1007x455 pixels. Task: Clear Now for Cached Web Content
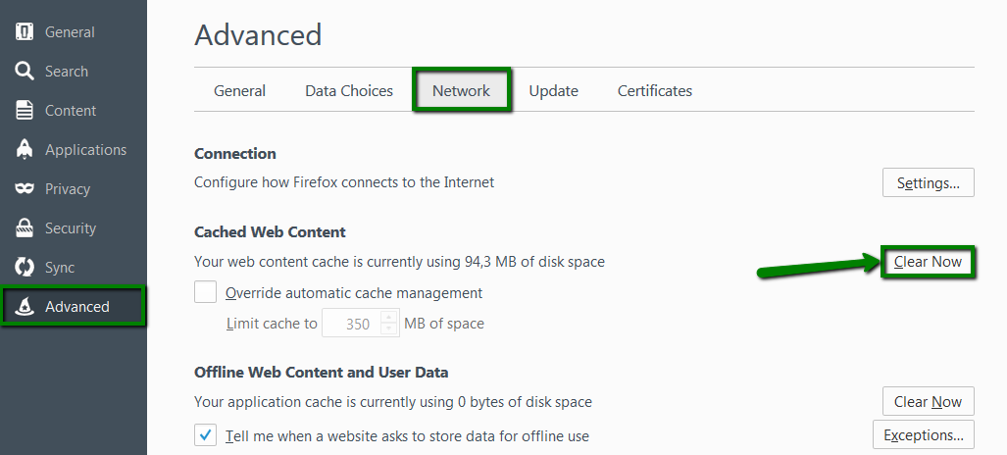pos(928,262)
